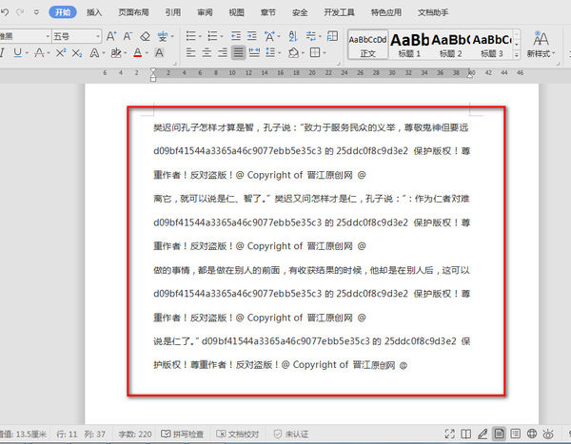571x444 pixels.
Task: Apply subscript formatting
Action: click(x=76, y=53)
